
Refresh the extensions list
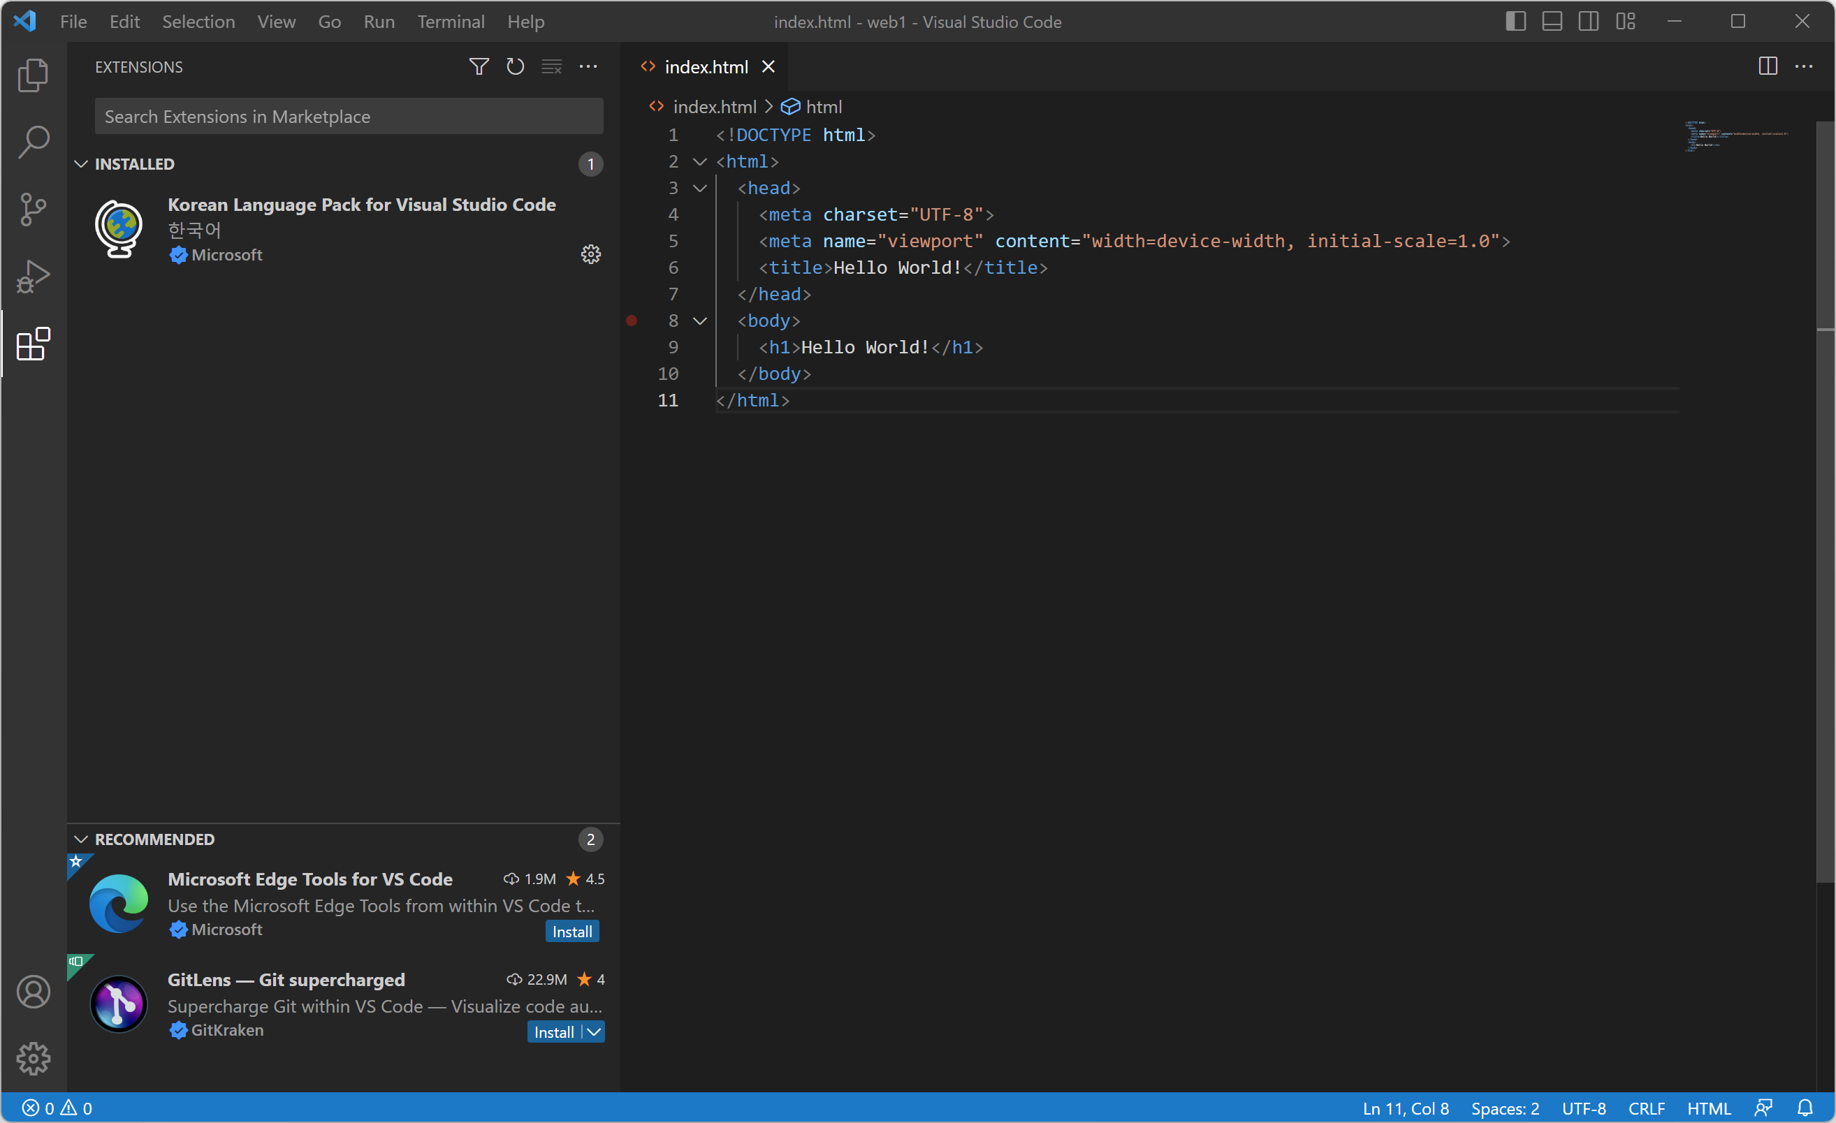[x=515, y=67]
